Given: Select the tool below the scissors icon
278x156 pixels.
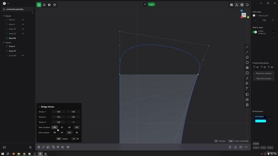Looking at the screenshot, I should pyautogui.click(x=247, y=88).
